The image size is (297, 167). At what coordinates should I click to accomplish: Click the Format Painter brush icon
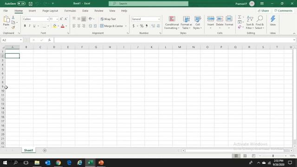[13, 27]
